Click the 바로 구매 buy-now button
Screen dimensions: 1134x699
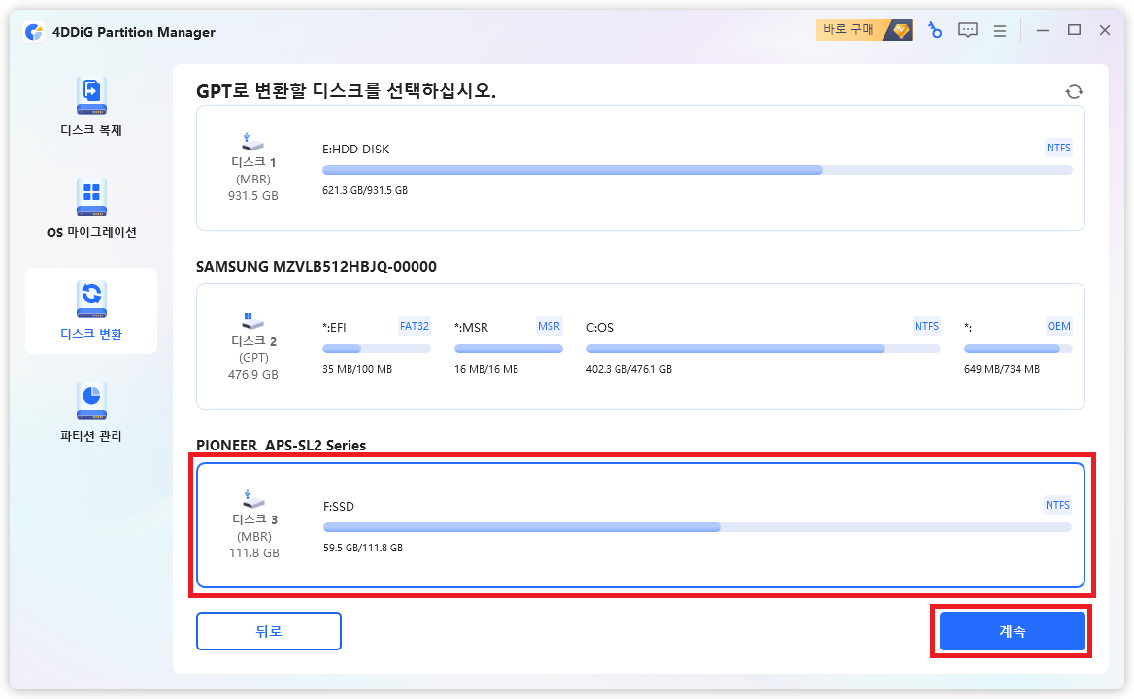tap(863, 30)
